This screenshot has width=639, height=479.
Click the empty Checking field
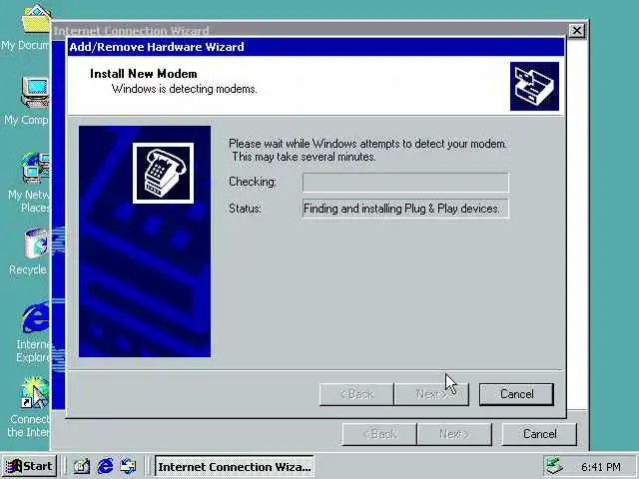click(x=405, y=182)
